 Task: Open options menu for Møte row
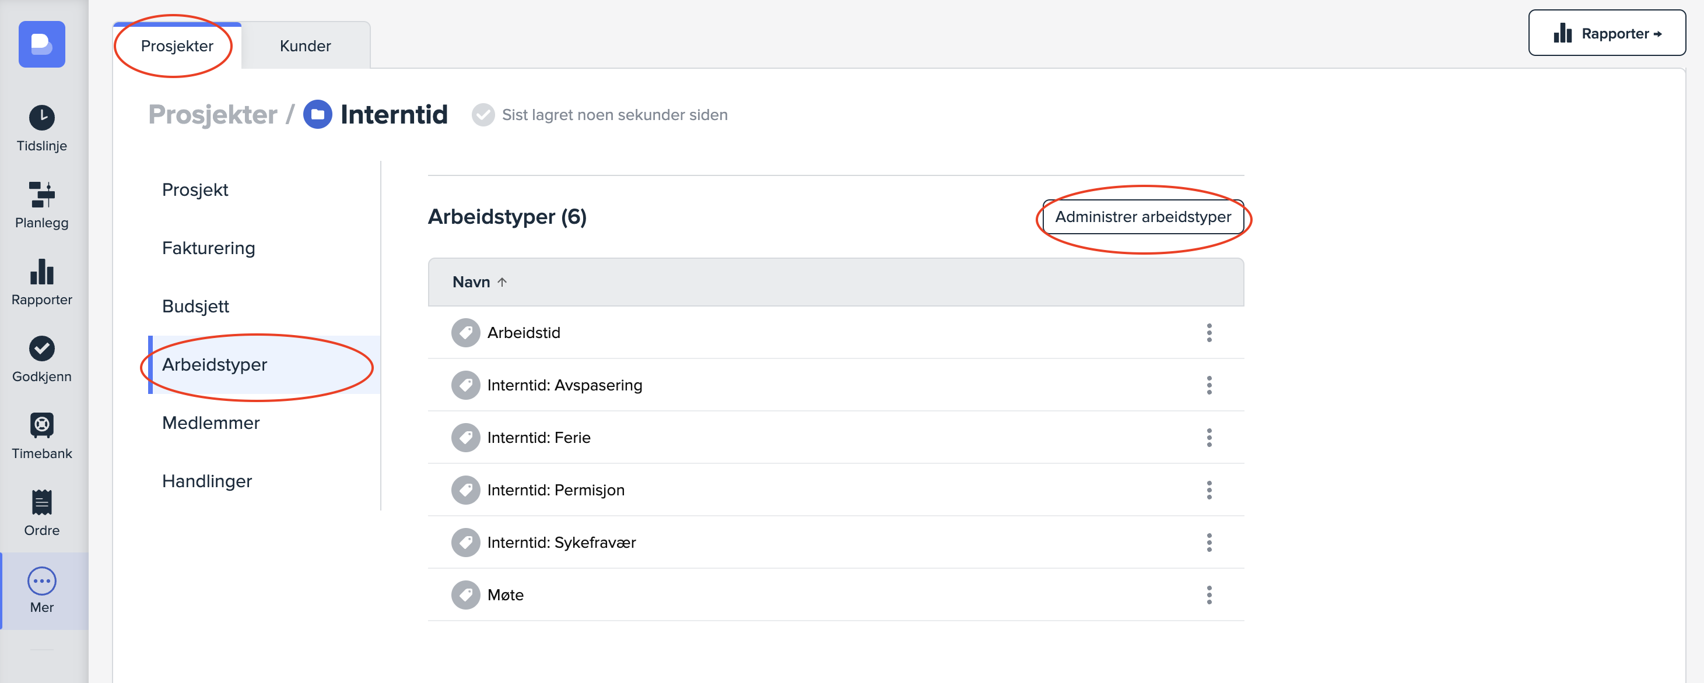[x=1208, y=595]
